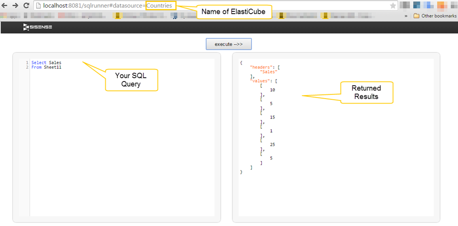Click the execute -->> button
458x226 pixels.
tap(229, 44)
